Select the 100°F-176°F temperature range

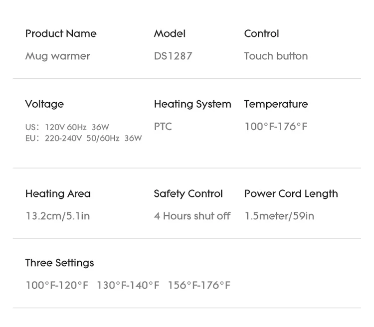(x=276, y=127)
